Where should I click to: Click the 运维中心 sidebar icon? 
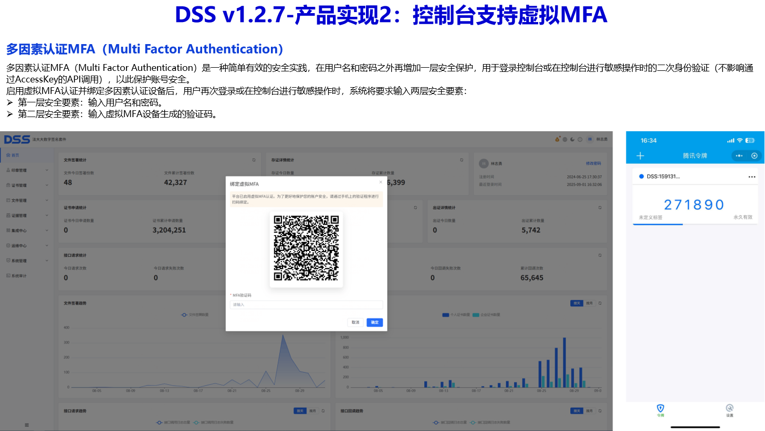click(x=8, y=246)
